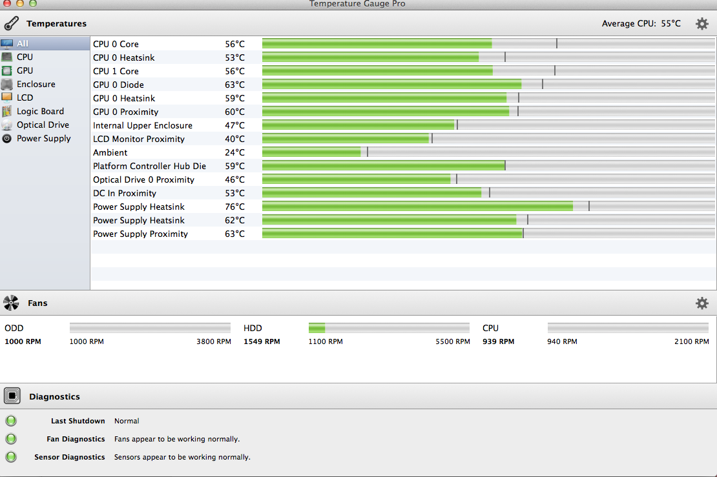
Task: Select the Enclosure category label
Action: point(36,84)
